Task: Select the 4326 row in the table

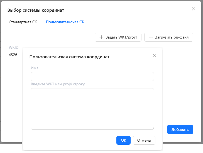Action: pyautogui.click(x=13, y=55)
